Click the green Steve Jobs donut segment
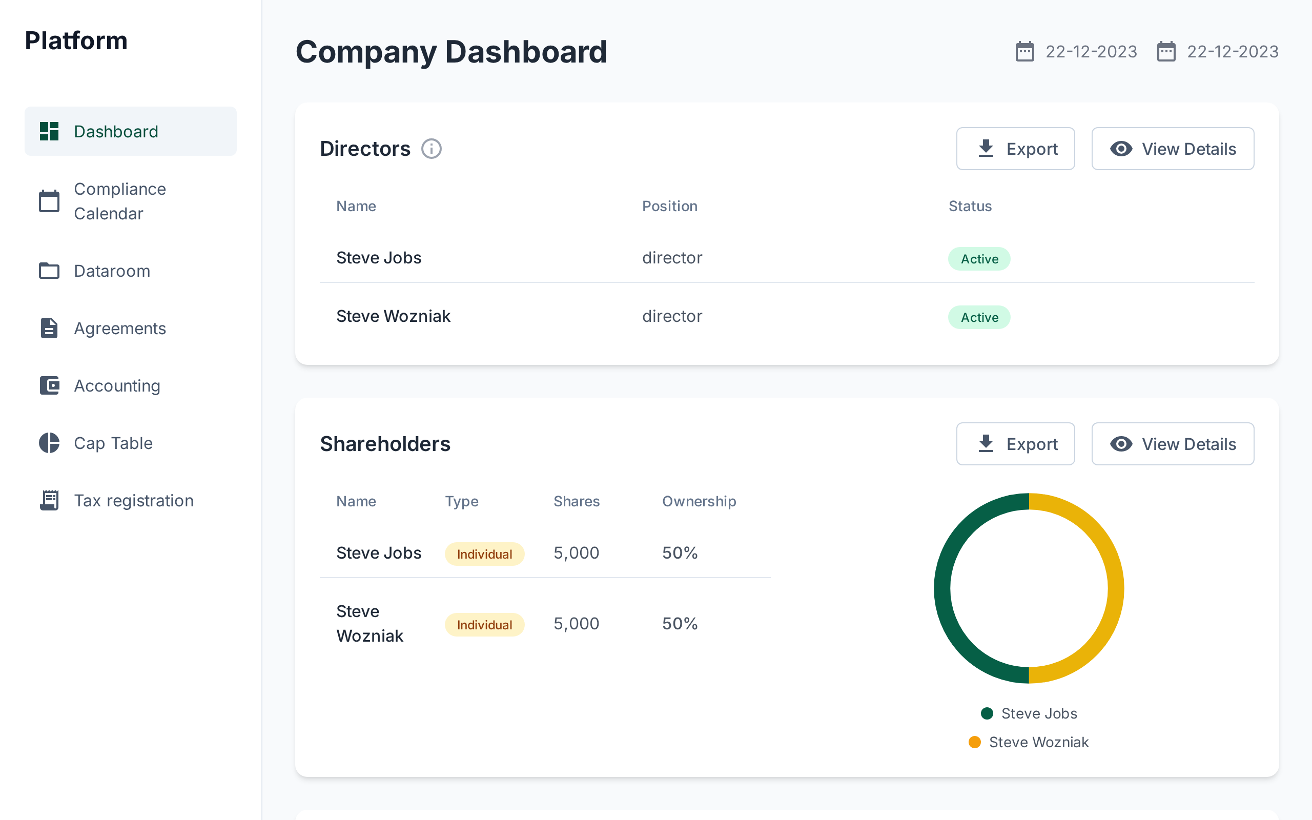The height and width of the screenshot is (820, 1312). coord(942,588)
